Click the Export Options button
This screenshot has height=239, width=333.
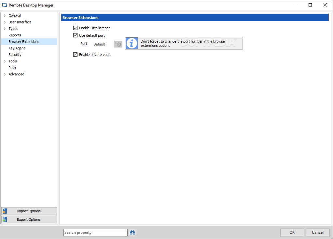tap(29, 219)
